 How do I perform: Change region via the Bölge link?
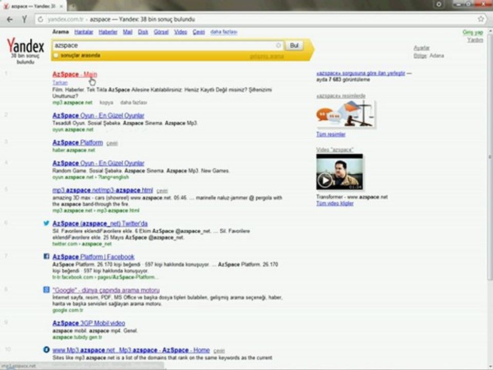pos(420,55)
